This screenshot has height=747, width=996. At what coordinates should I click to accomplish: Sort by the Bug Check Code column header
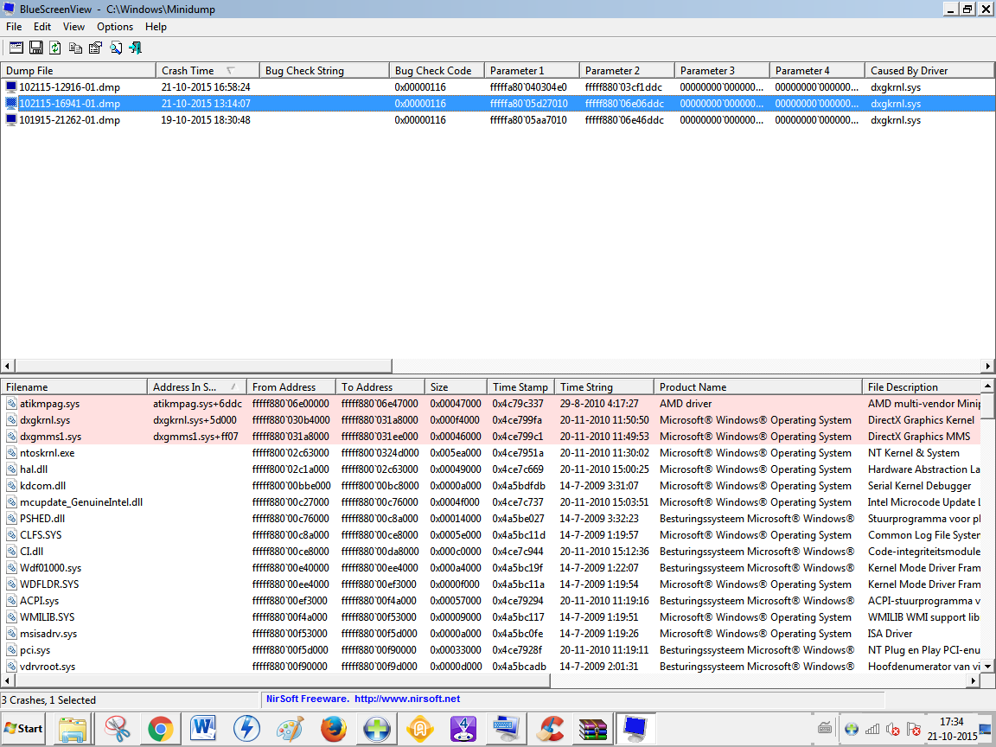tap(437, 71)
